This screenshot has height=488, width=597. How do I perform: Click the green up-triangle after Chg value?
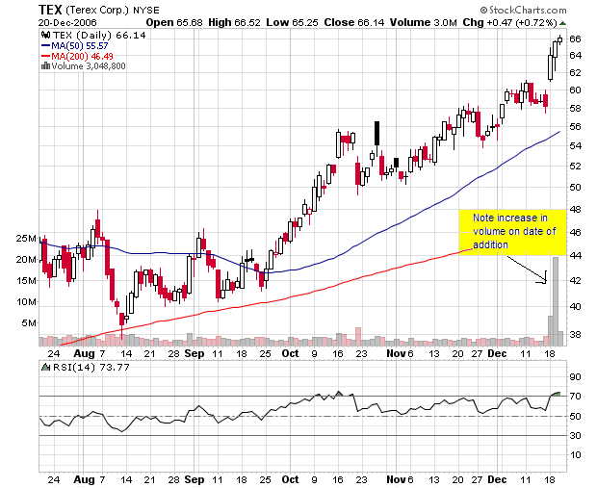tap(562, 23)
